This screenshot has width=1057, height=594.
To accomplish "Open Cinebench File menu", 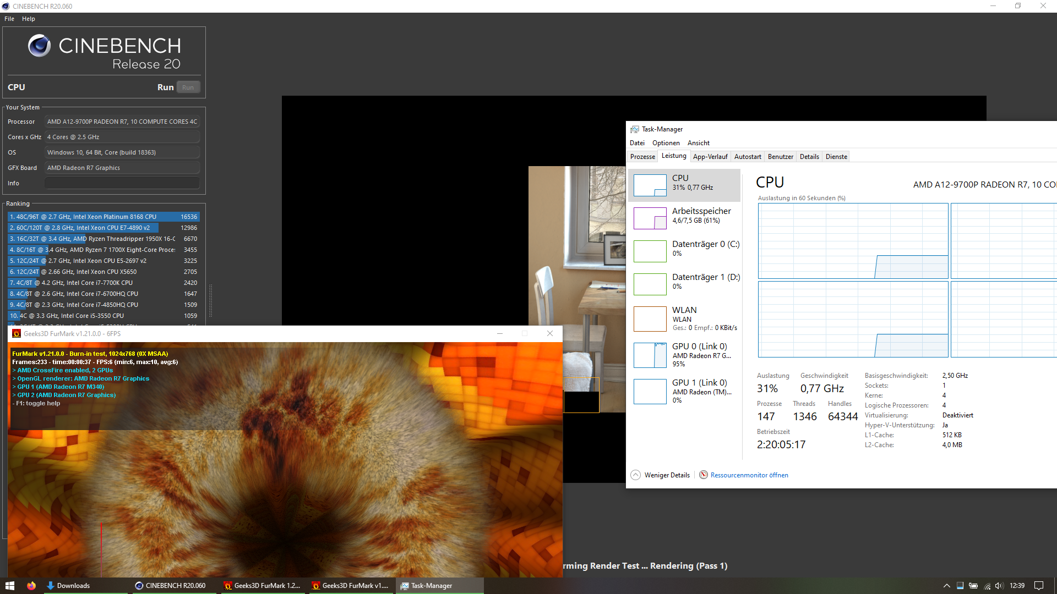I will pyautogui.click(x=9, y=19).
